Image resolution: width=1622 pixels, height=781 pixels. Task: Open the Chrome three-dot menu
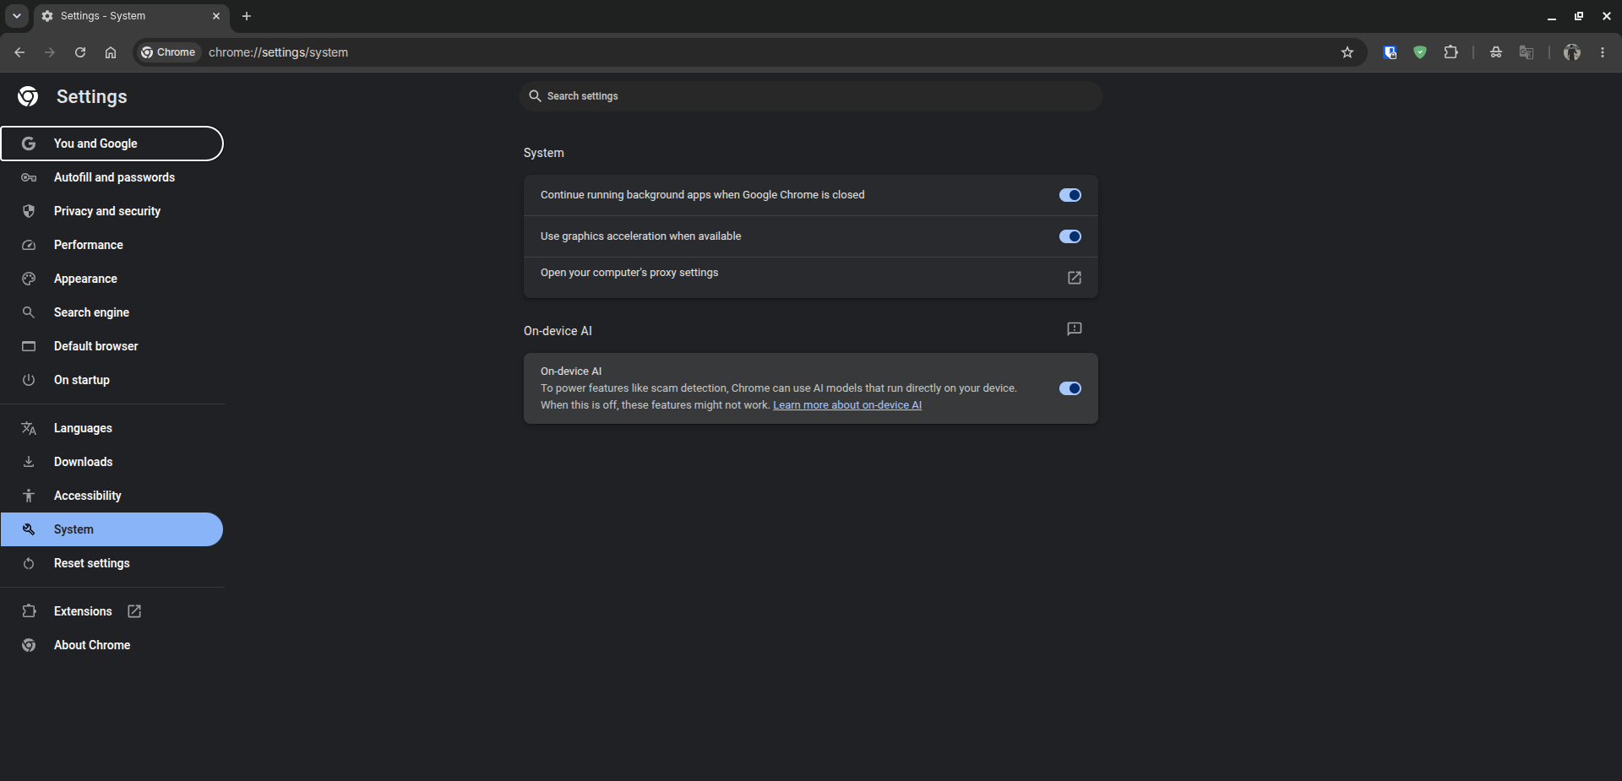[x=1603, y=52]
